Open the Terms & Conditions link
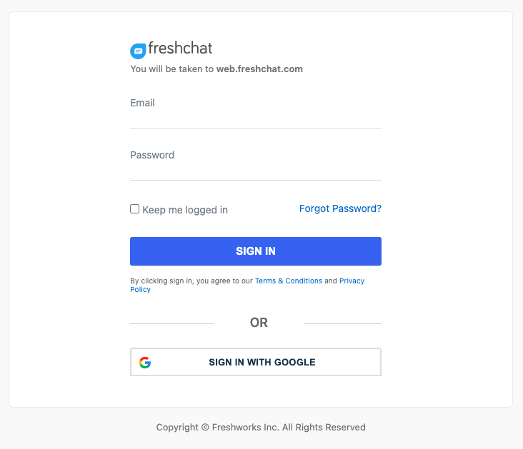 point(289,281)
